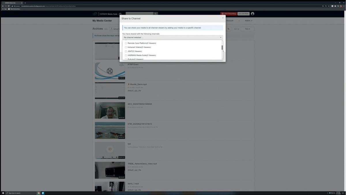
Task: Tick the JSAT channel checkbox
Action: (x=126, y=51)
